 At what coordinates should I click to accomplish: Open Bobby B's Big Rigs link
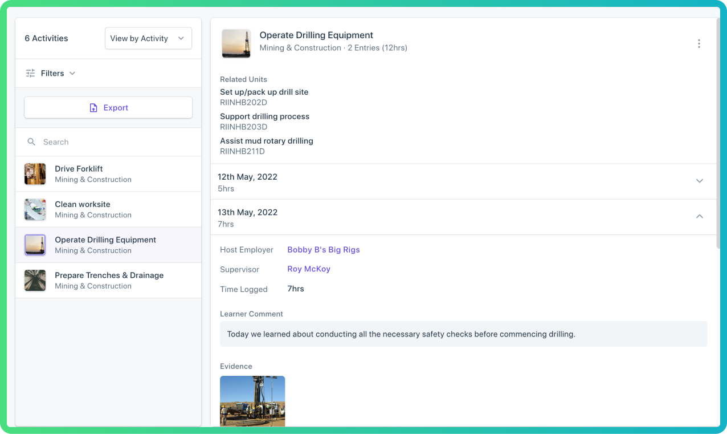pyautogui.click(x=324, y=250)
